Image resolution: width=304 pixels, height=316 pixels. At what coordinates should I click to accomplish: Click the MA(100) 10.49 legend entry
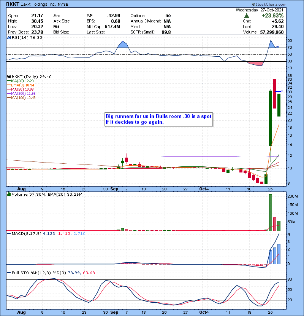coord(21,98)
